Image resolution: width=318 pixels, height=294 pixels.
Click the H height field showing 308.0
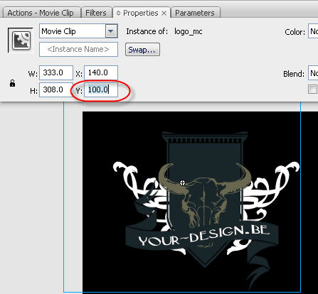[x=56, y=89]
